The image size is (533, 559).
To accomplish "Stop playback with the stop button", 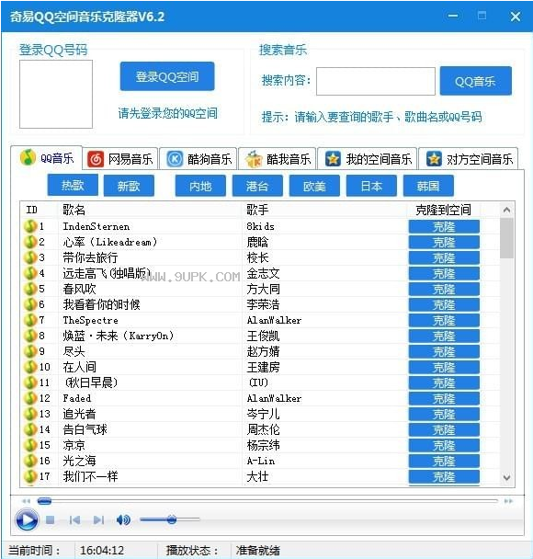I will (51, 520).
